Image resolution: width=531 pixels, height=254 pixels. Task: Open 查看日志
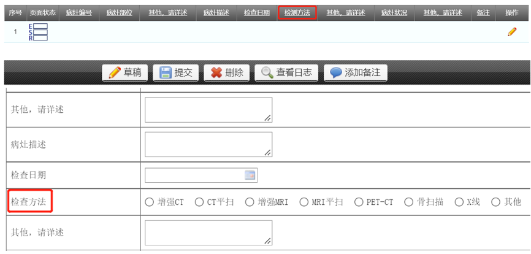pyautogui.click(x=286, y=72)
